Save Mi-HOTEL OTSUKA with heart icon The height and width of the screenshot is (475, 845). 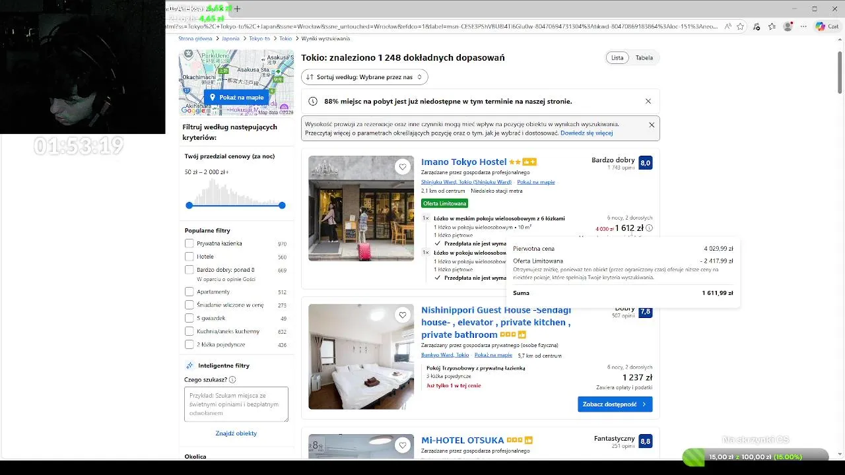click(x=403, y=445)
